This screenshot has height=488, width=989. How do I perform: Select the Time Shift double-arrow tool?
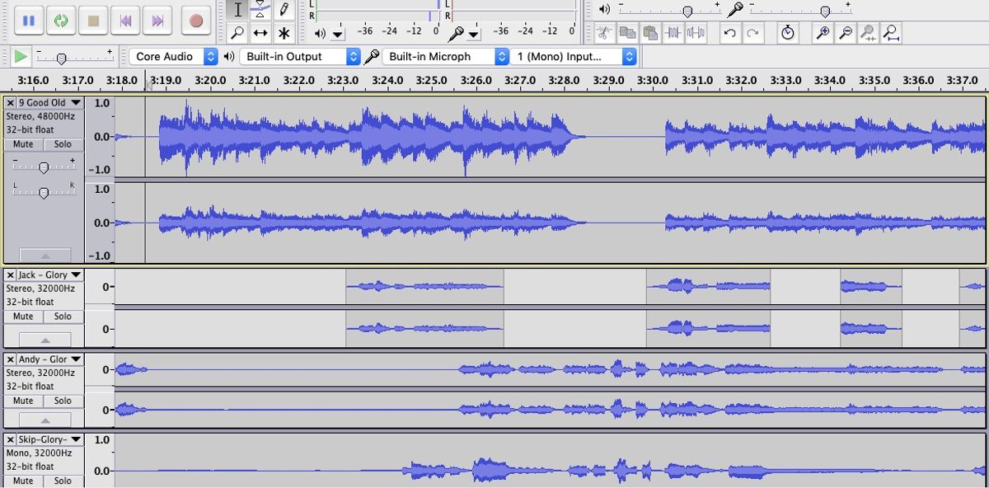tap(260, 33)
